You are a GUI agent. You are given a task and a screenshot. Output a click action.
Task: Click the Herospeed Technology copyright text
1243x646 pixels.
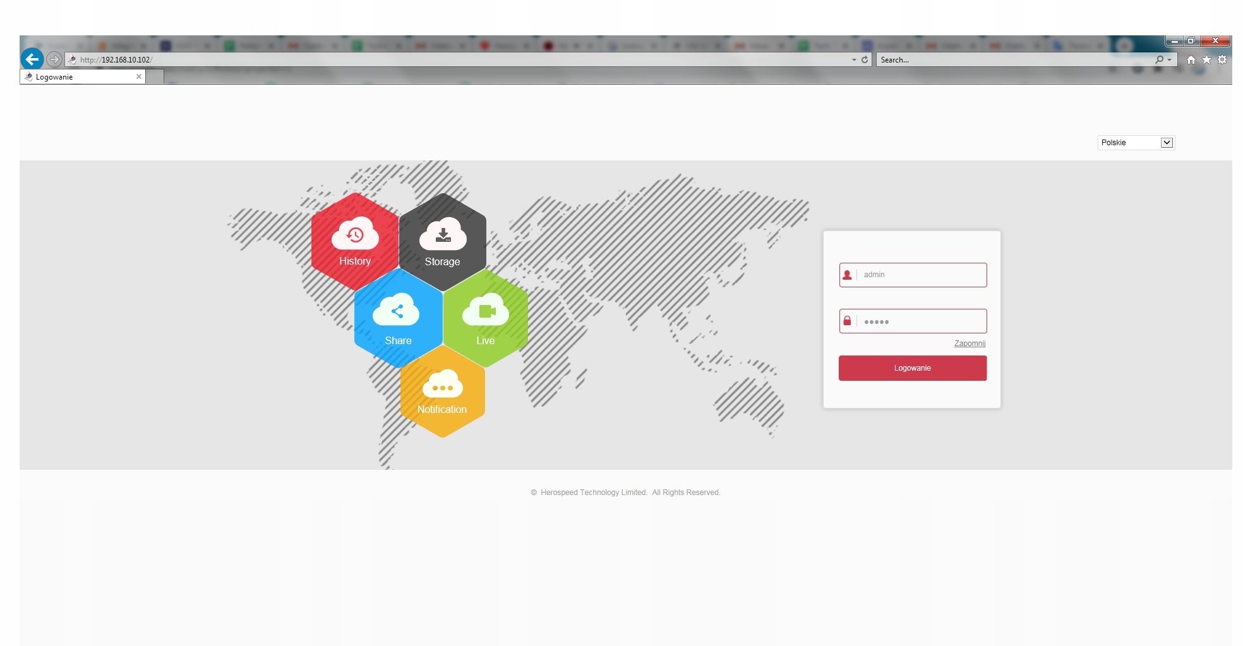(625, 493)
